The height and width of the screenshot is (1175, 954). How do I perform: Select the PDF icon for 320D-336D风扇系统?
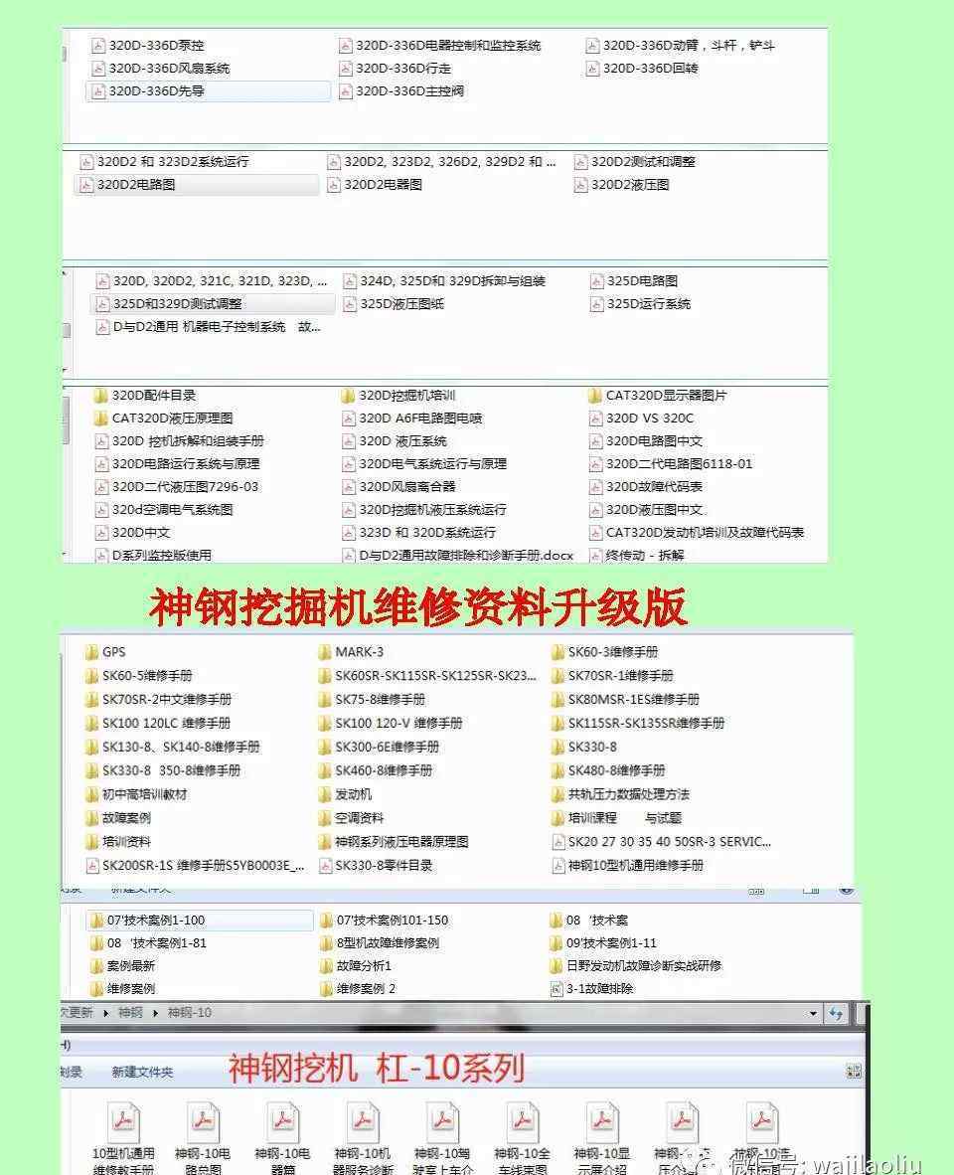point(98,69)
